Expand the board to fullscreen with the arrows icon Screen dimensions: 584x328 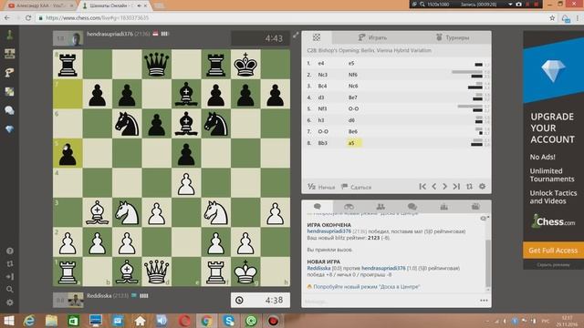point(296,36)
